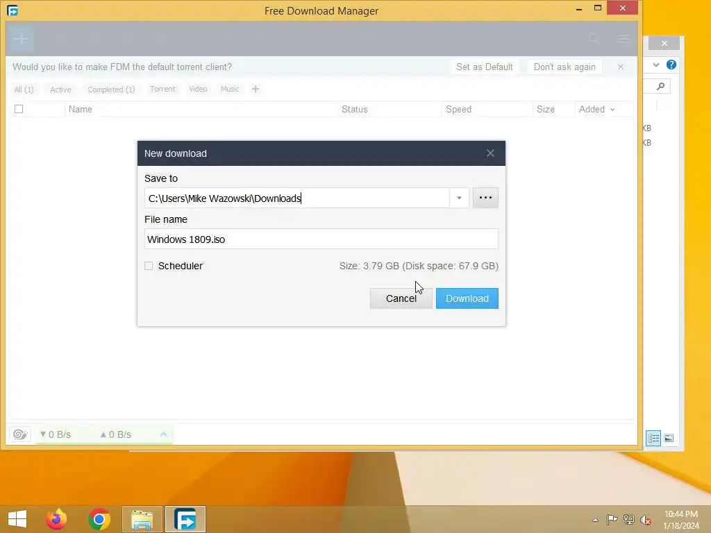The width and height of the screenshot is (711, 533).
Task: Click the Download button in the New download dialog
Action: [467, 298]
